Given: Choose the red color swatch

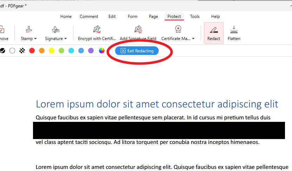Looking at the screenshot, I should 32,51.
